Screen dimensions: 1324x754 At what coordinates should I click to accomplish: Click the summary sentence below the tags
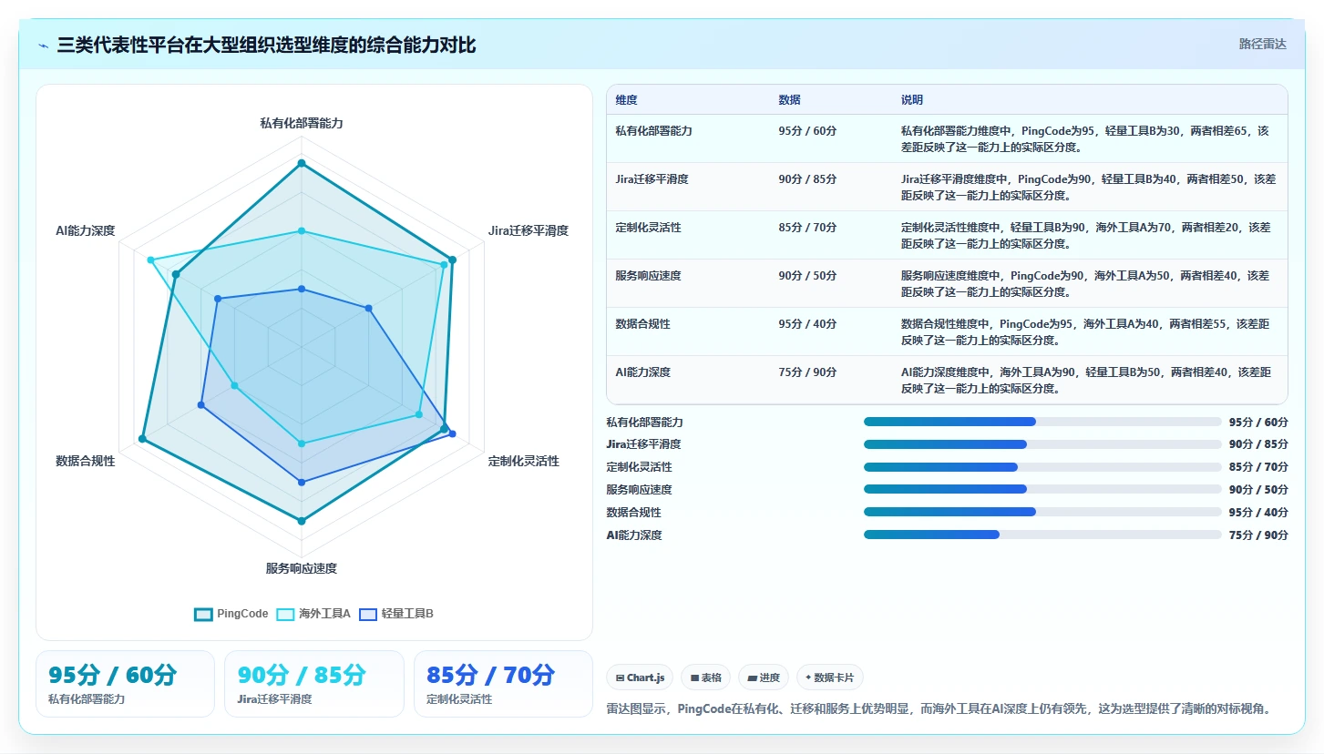click(939, 708)
